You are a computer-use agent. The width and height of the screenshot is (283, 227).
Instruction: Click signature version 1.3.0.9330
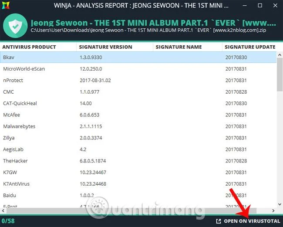(x=91, y=58)
